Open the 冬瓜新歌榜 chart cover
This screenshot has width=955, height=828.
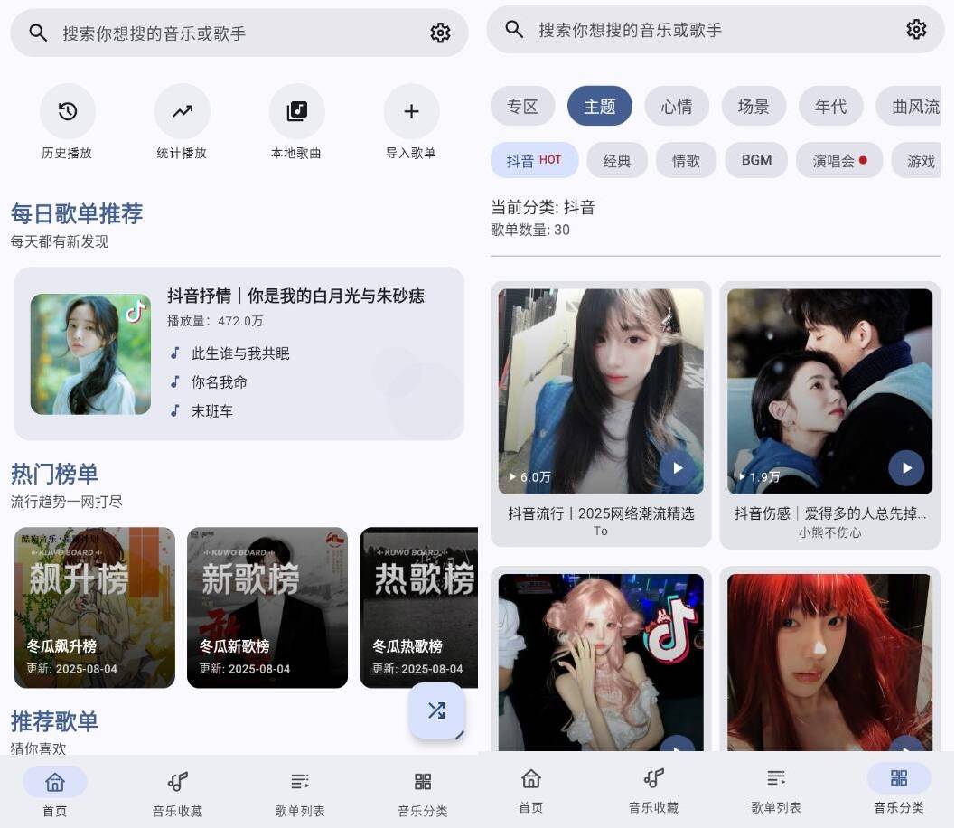click(x=267, y=607)
